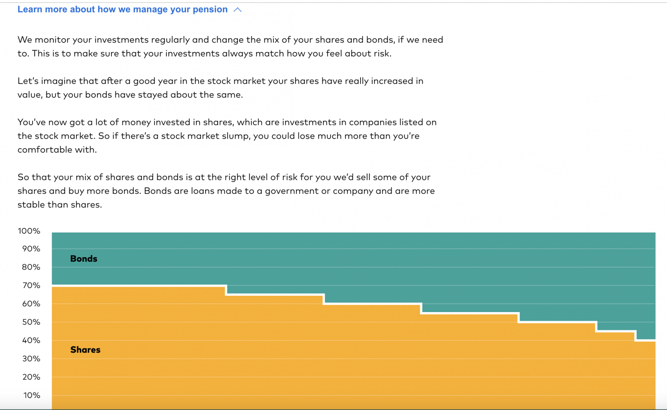The height and width of the screenshot is (410, 667).
Task: Collapse the pension management section chevron
Action: 238,10
